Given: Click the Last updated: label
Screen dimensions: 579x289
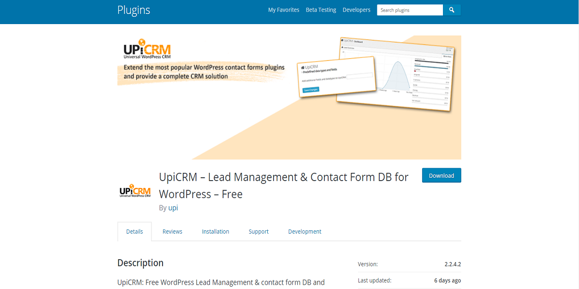Looking at the screenshot, I should click(374, 280).
